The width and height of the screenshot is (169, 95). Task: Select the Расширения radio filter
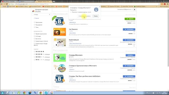(x=34, y=25)
